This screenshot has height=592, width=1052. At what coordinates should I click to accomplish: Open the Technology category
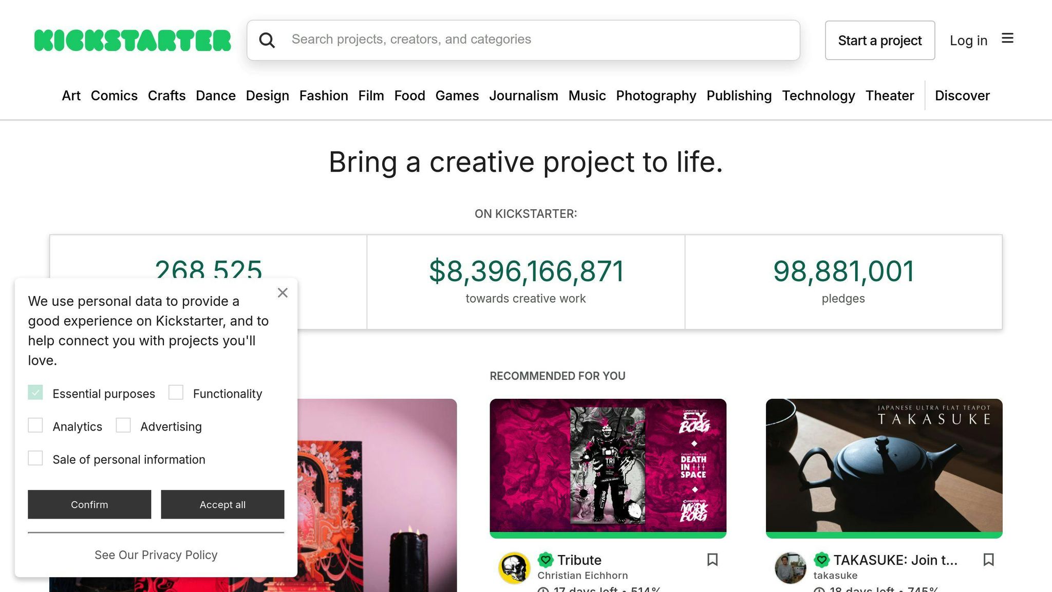point(818,96)
